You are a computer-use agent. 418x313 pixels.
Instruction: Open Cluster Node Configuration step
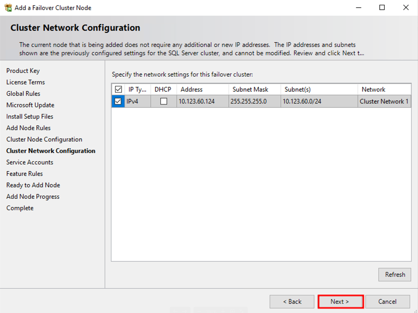[x=44, y=140]
